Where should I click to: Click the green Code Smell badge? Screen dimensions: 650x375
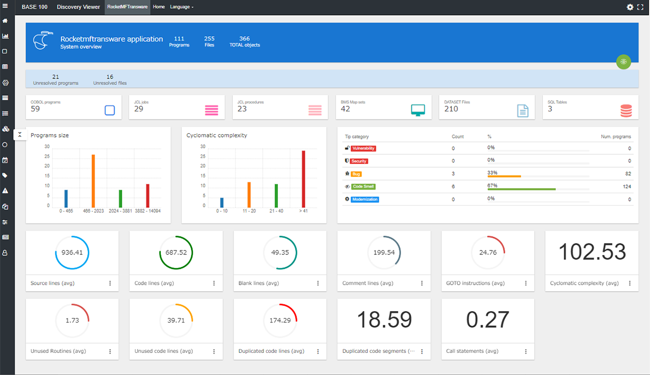(363, 187)
